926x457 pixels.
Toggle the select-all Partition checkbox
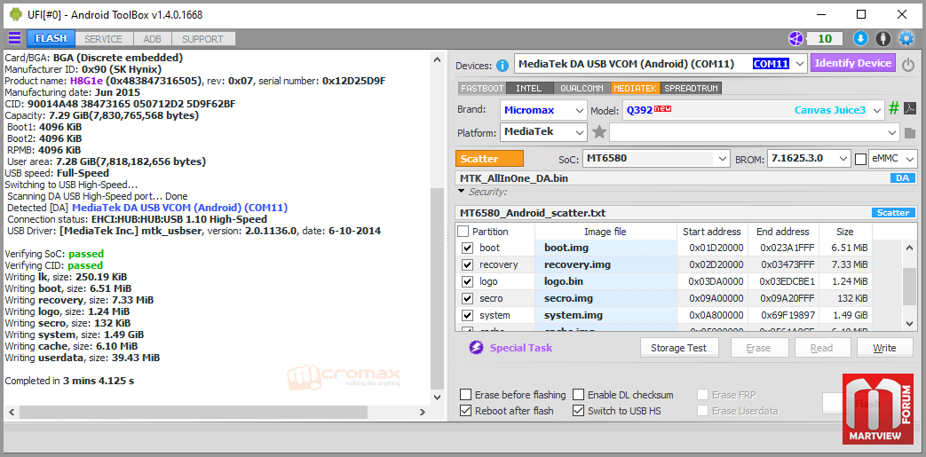tap(463, 232)
